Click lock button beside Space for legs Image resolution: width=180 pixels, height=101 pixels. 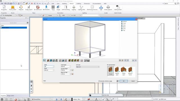pos(73,74)
